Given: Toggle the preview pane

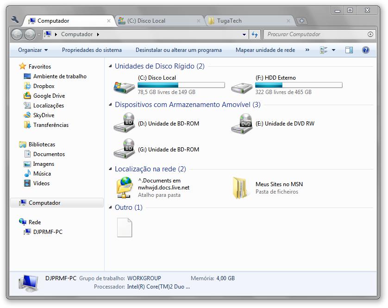Looking at the screenshot, I should 349,50.
